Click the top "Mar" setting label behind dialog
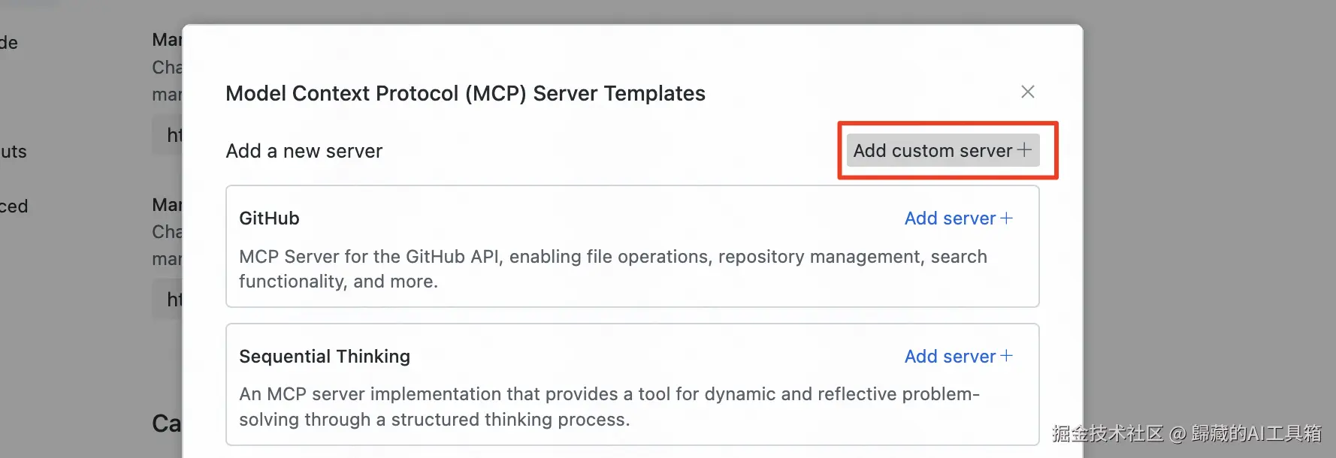The height and width of the screenshot is (458, 1336). click(x=166, y=40)
